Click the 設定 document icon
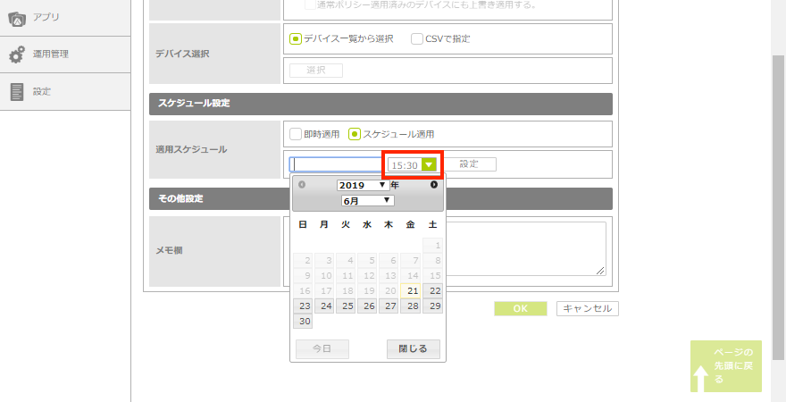 pyautogui.click(x=16, y=92)
